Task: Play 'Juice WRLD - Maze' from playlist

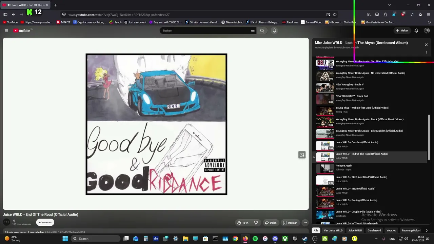Action: click(x=370, y=191)
